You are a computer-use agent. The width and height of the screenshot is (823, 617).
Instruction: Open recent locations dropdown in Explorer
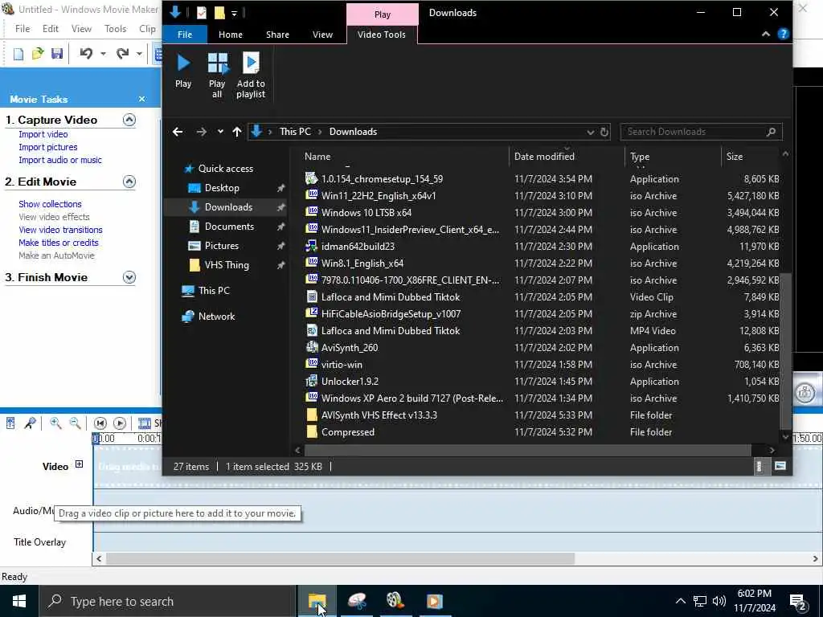click(220, 132)
